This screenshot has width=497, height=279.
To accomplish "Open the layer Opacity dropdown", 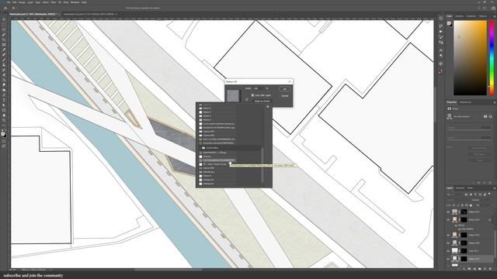I will pos(485,200).
